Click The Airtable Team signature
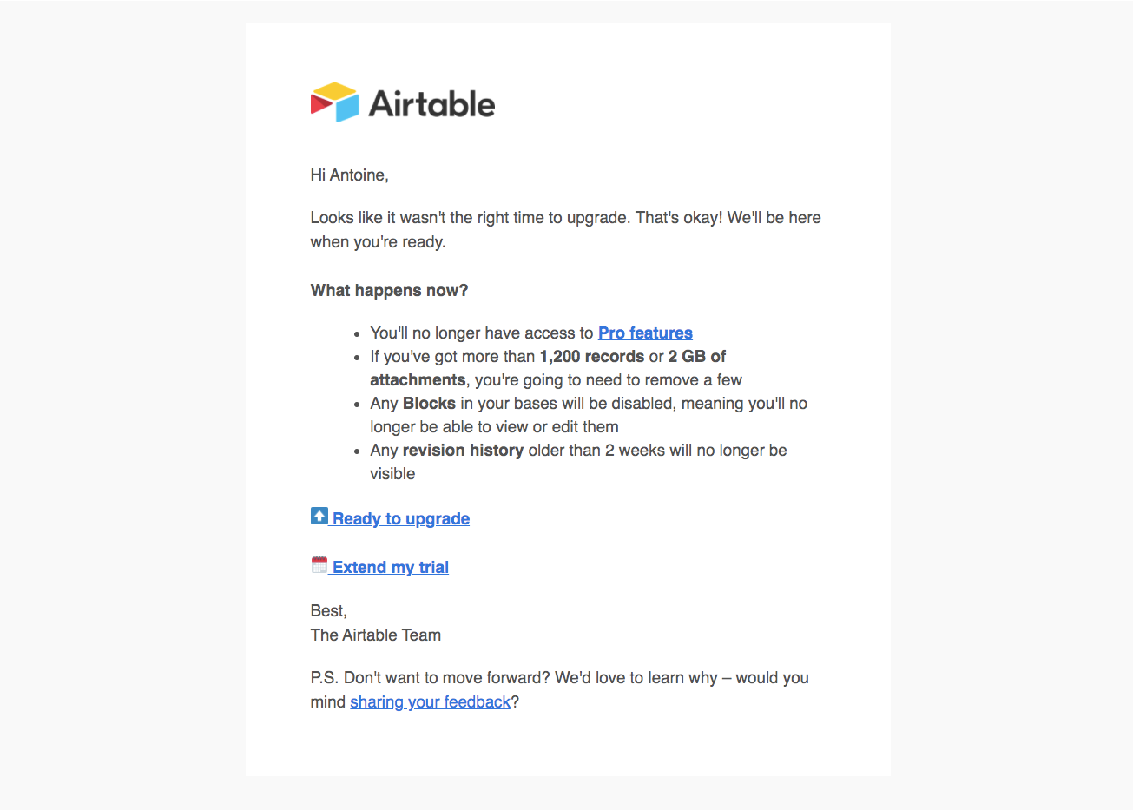This screenshot has width=1133, height=810. 376,635
